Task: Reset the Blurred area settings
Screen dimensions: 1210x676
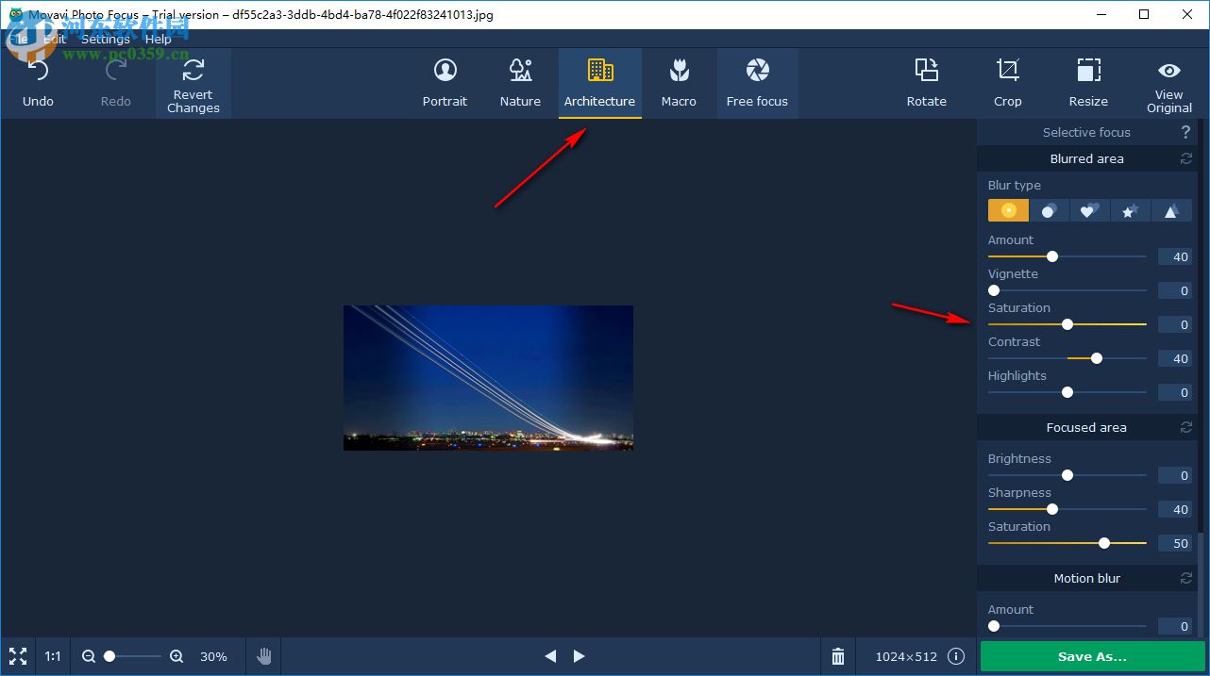Action: (1185, 158)
